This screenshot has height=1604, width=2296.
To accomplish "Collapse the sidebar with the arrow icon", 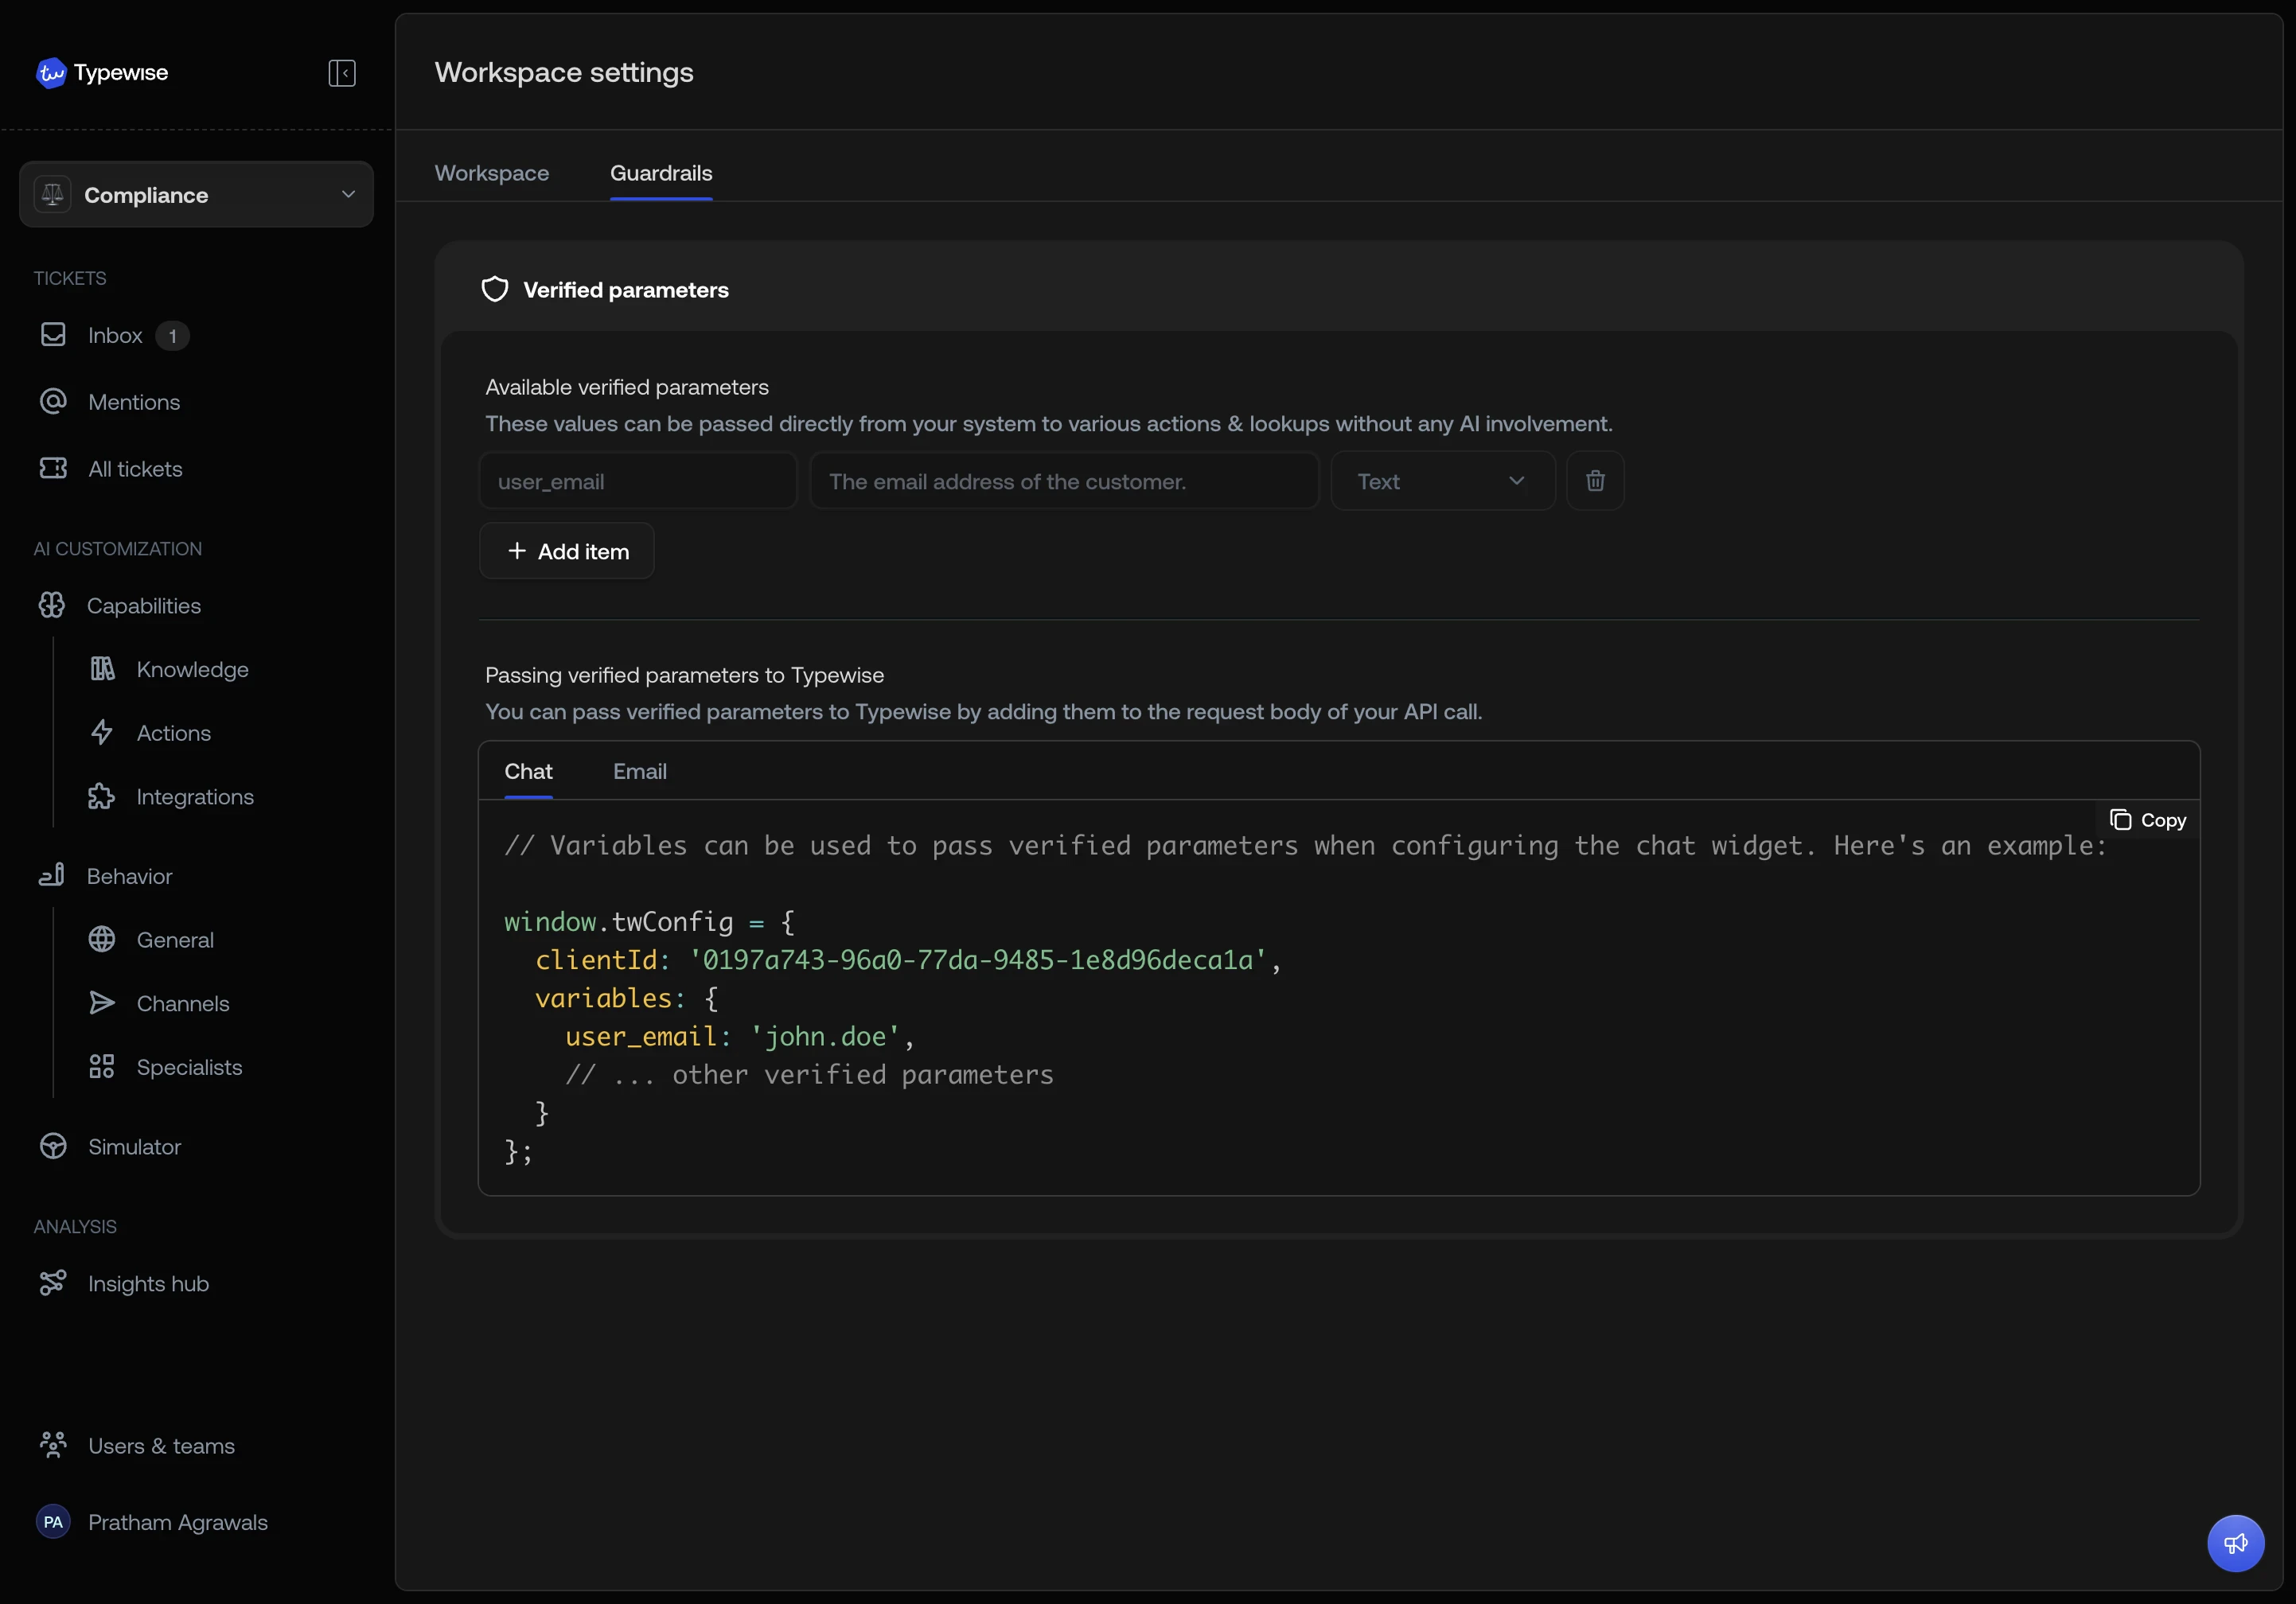I will [x=341, y=73].
